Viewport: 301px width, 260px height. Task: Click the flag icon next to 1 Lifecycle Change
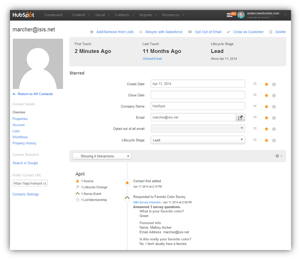pyautogui.click(x=77, y=187)
